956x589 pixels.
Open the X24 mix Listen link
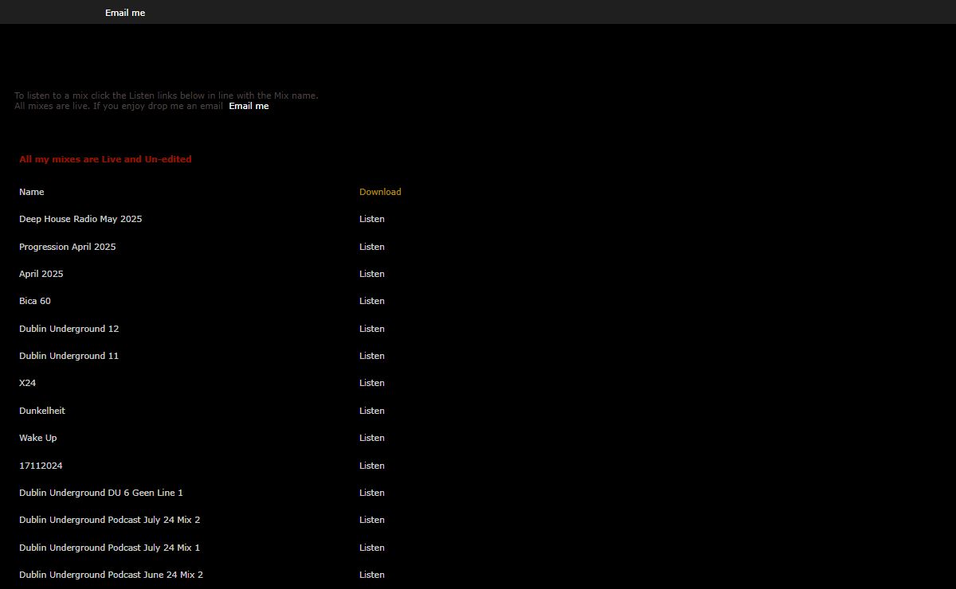point(372,383)
